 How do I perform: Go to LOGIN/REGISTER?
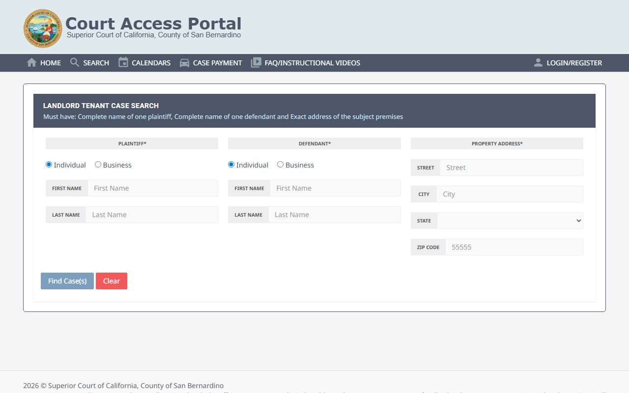[568, 63]
